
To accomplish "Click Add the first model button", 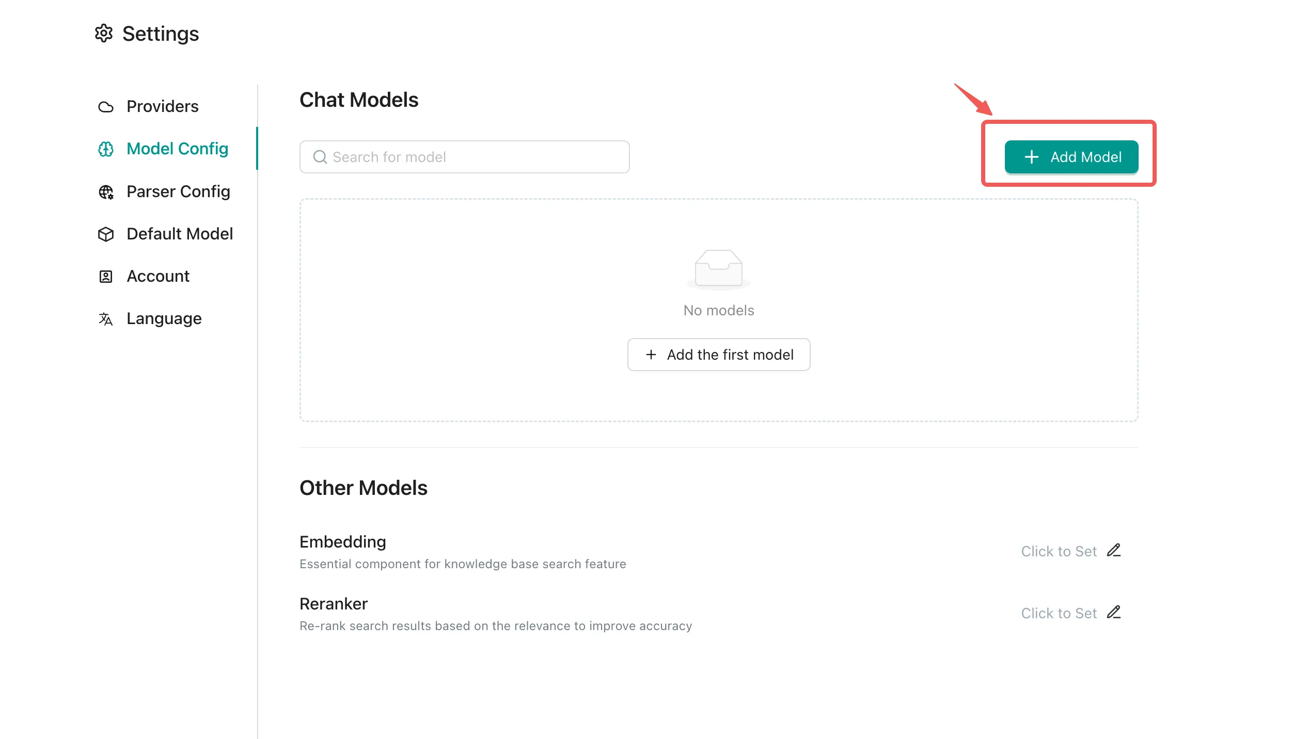I will coord(719,355).
